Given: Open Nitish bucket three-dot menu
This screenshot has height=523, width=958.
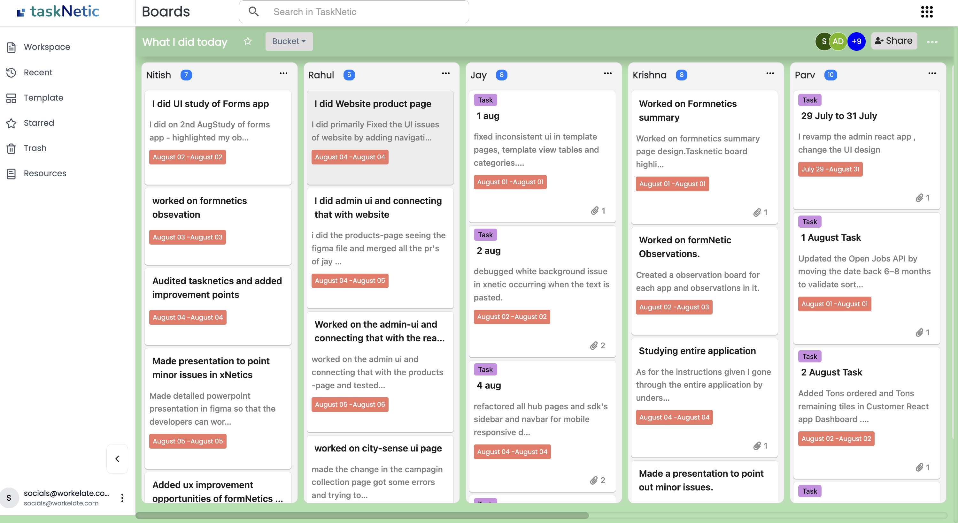Looking at the screenshot, I should pos(283,74).
